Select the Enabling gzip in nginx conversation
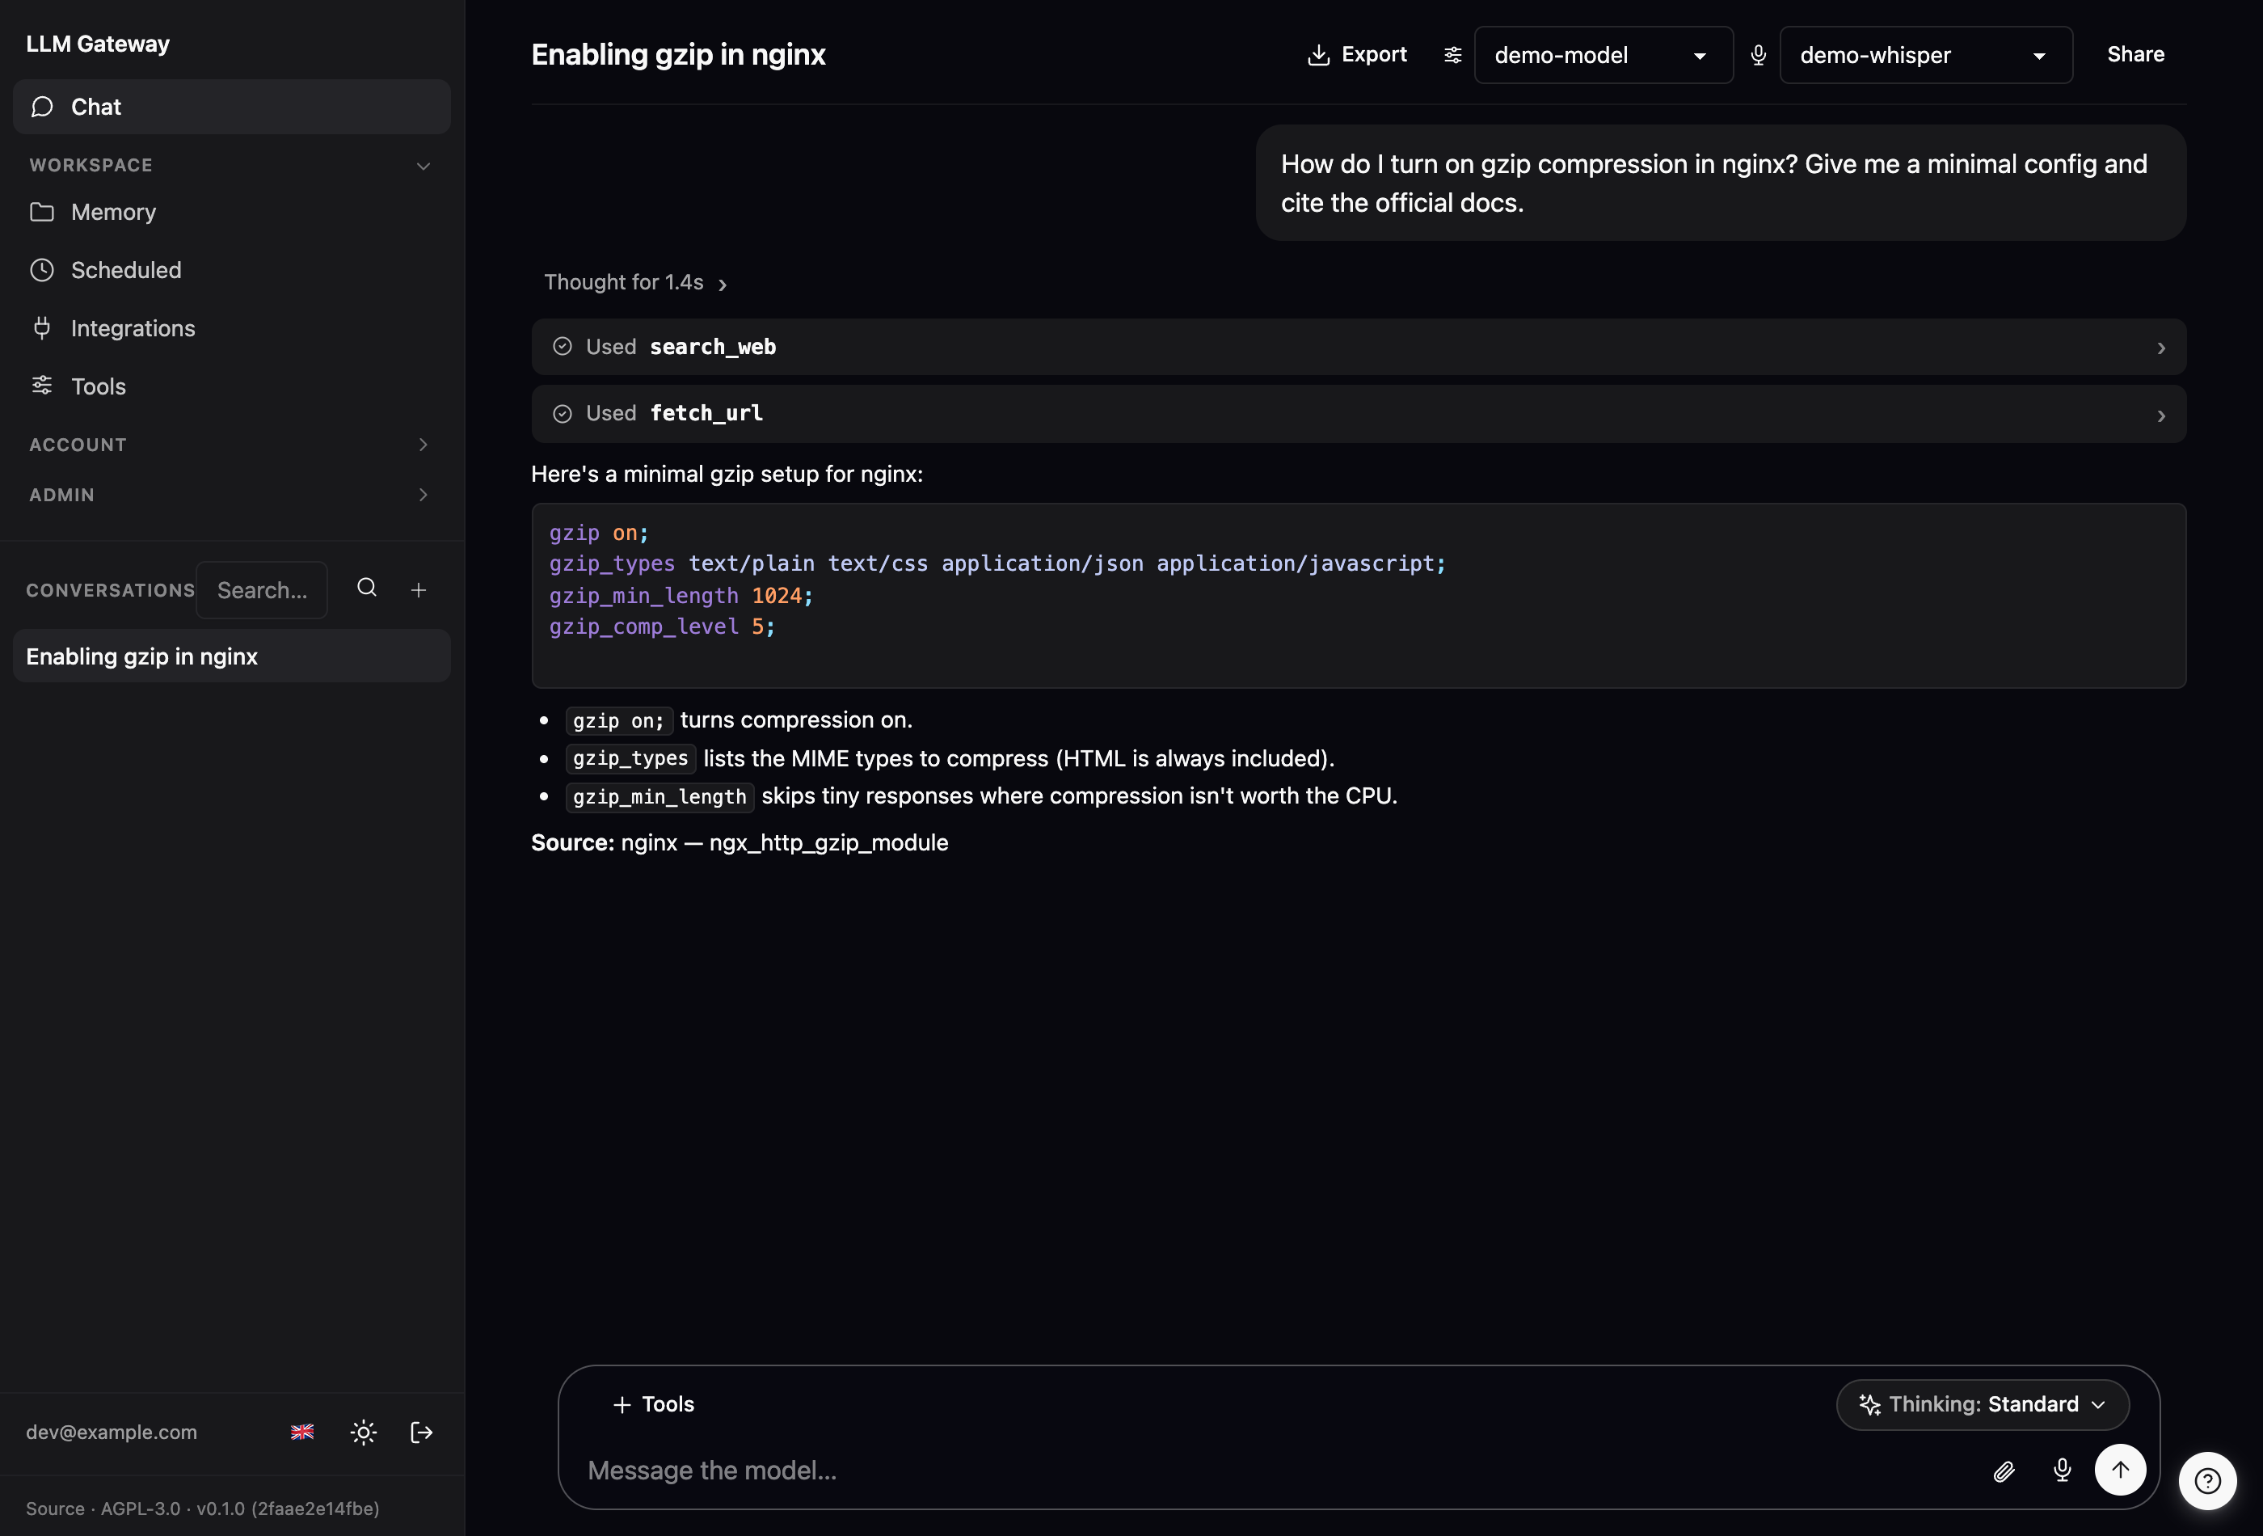 point(231,656)
